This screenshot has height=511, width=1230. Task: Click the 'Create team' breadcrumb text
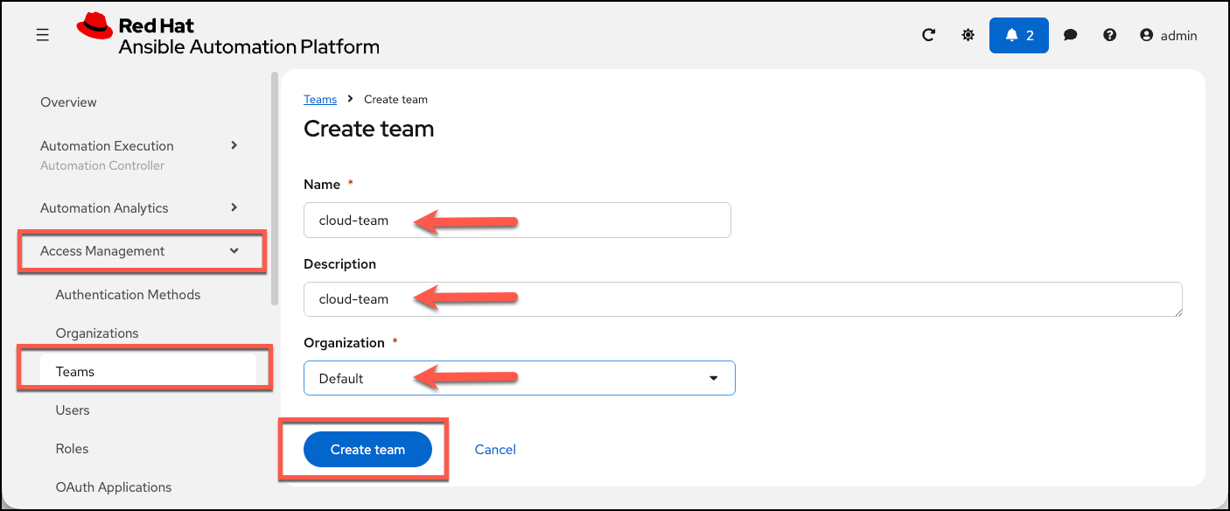[395, 100]
